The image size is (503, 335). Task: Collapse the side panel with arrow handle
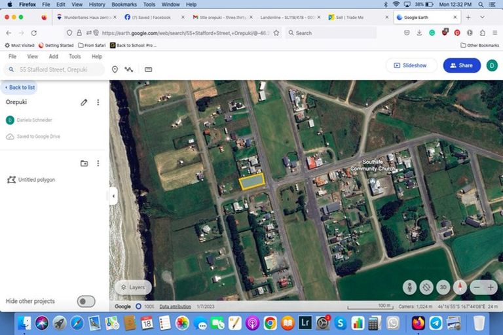113,196
